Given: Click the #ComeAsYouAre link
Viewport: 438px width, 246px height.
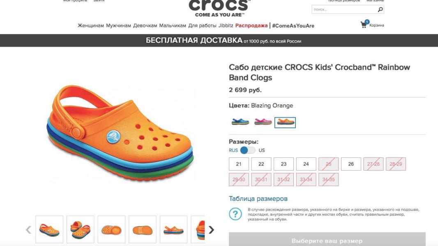Looking at the screenshot, I should (x=293, y=26).
